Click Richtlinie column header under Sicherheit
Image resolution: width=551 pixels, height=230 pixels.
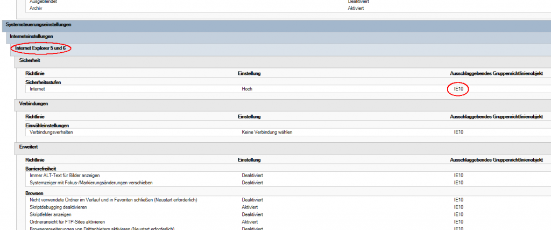coord(35,73)
